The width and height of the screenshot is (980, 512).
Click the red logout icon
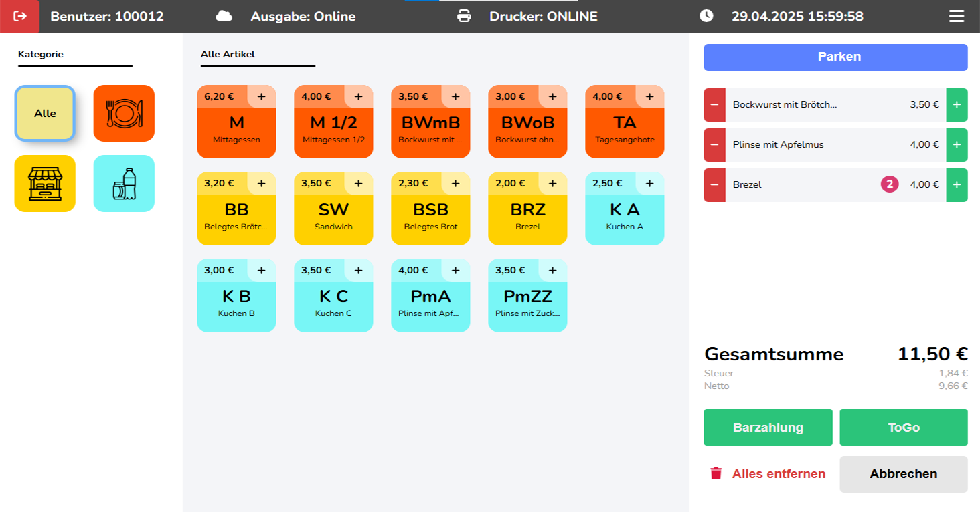tap(20, 16)
